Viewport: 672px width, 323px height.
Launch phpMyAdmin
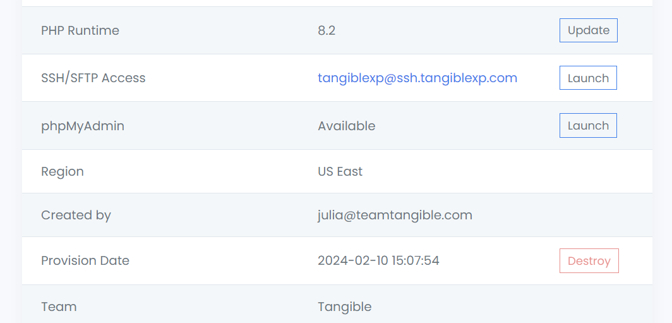point(588,126)
